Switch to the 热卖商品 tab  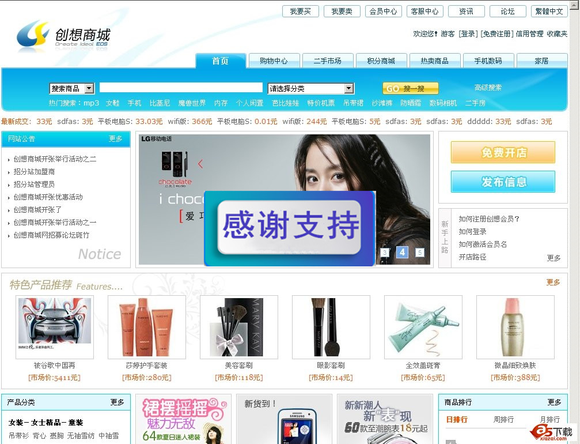(435, 61)
